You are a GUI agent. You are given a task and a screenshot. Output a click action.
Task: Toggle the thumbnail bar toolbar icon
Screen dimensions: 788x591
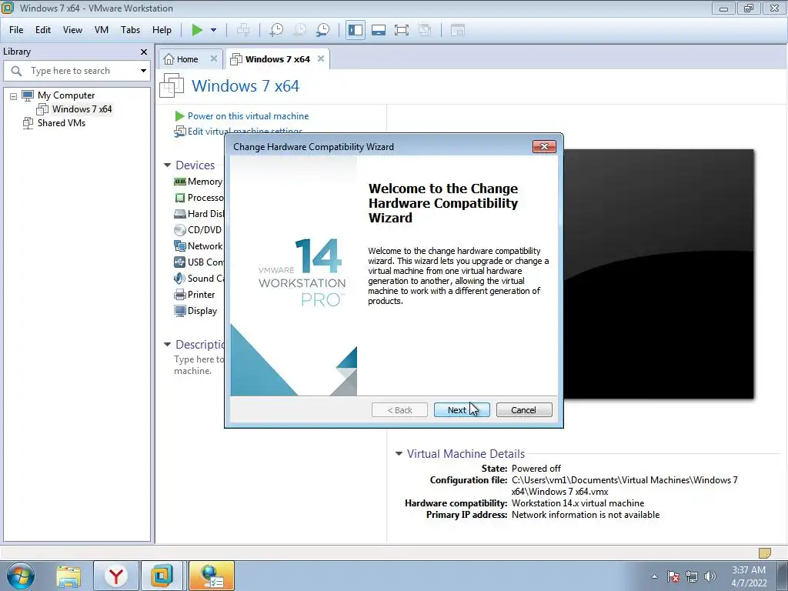tap(379, 30)
